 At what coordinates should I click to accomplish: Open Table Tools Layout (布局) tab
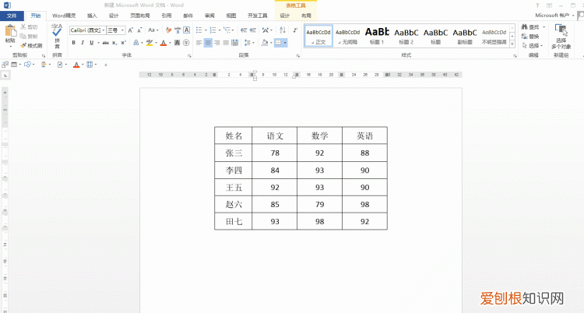[x=306, y=16]
